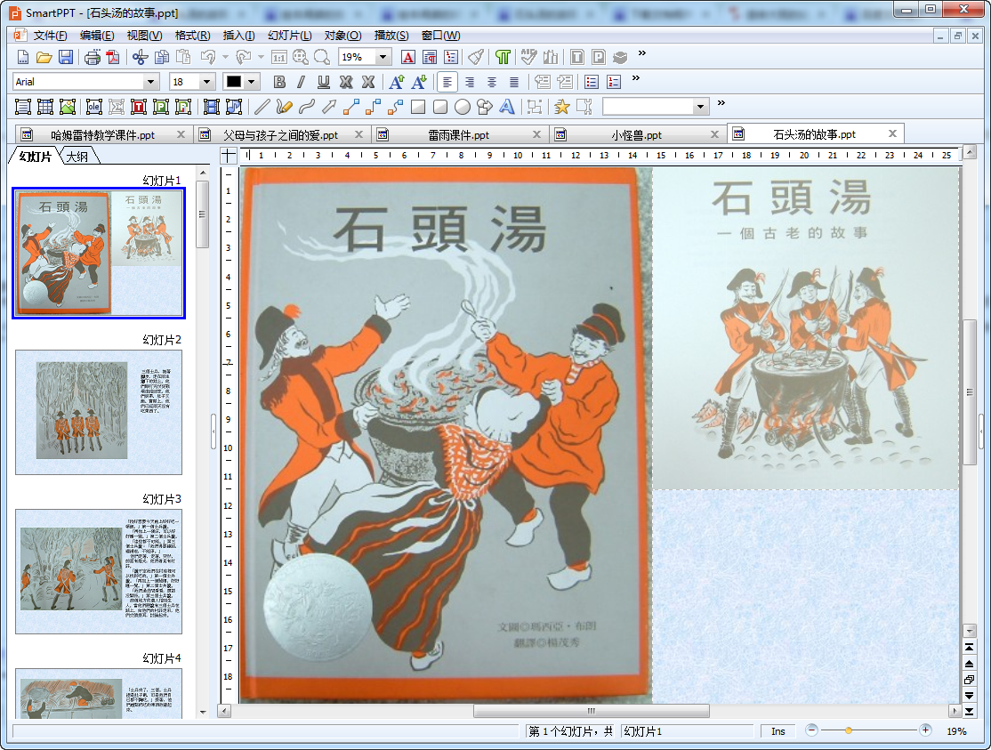Cut selection with scissors icon
The width and height of the screenshot is (991, 750).
pos(140,58)
